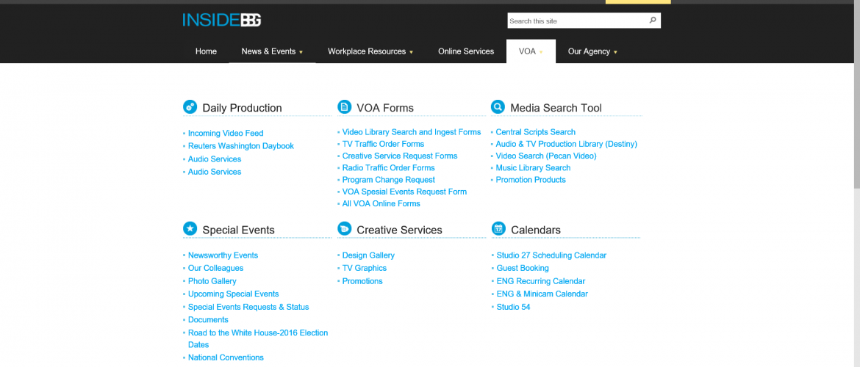Open Music Library Search link
The width and height of the screenshot is (860, 367).
[533, 167]
